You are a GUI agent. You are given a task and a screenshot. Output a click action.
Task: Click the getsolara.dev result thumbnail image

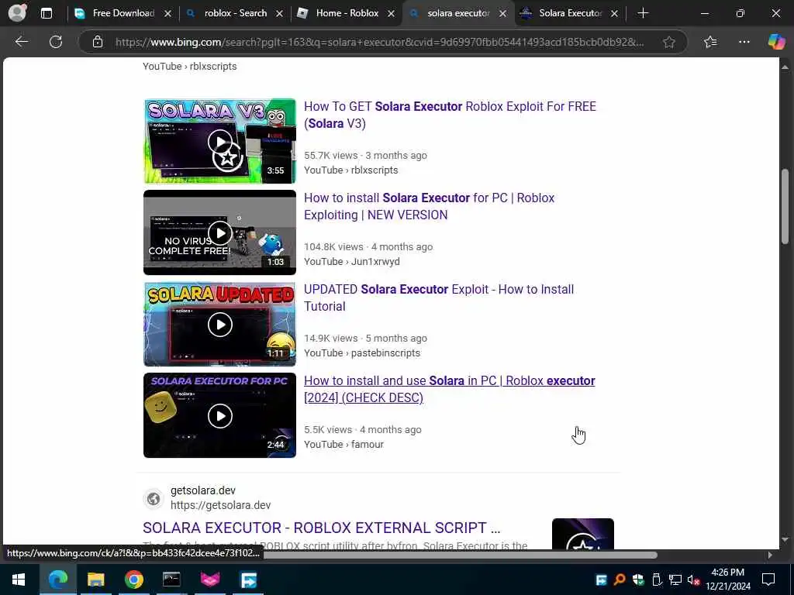(x=583, y=533)
